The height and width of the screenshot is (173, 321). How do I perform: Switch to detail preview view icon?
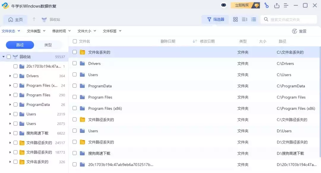click(x=244, y=19)
